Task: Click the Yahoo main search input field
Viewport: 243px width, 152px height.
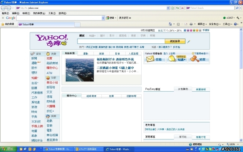Action: [121, 41]
